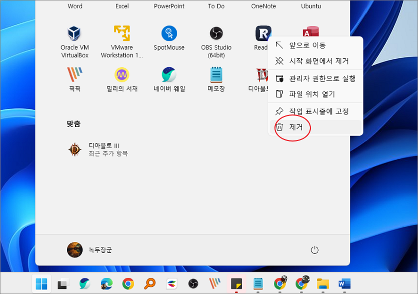
Task: Open SpotMouse pinned app
Action: (169, 38)
